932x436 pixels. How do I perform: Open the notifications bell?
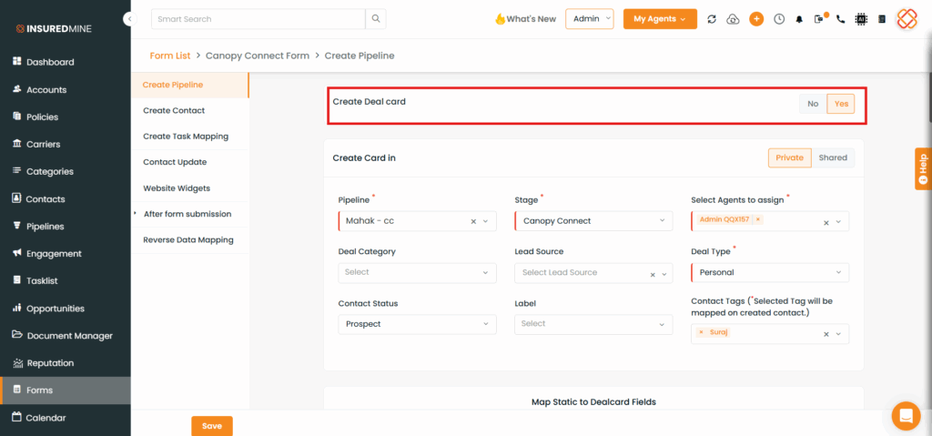(799, 19)
